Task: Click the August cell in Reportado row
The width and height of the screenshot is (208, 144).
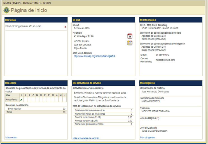Action: 25,99
